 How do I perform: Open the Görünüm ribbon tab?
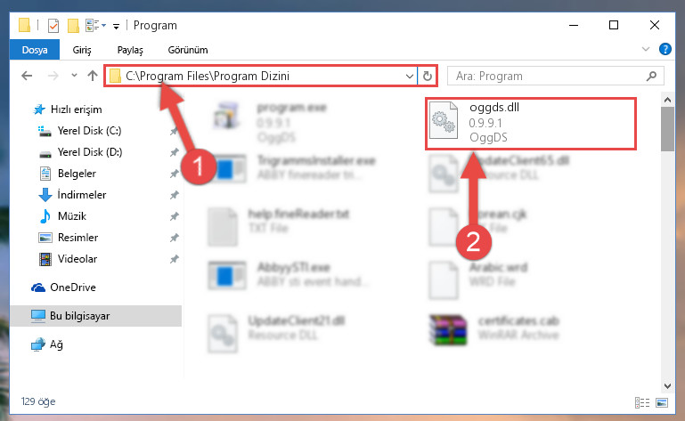point(188,50)
